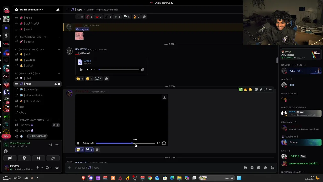323x182 pixels.
Task: Open the game-clips channel
Action: [37, 89]
